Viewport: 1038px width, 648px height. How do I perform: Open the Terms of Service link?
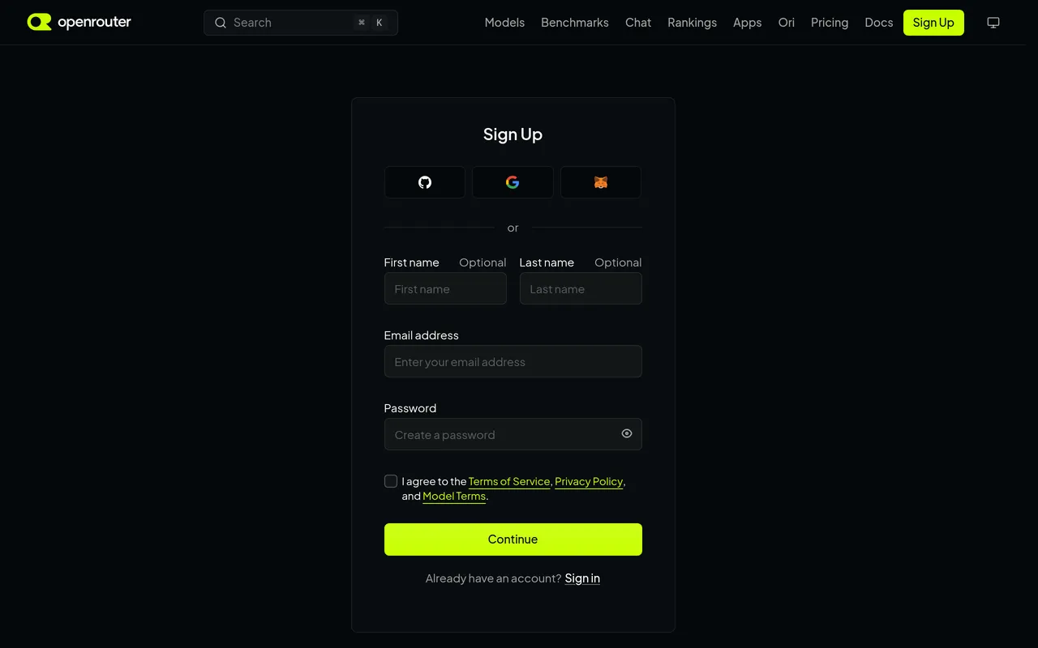509,481
